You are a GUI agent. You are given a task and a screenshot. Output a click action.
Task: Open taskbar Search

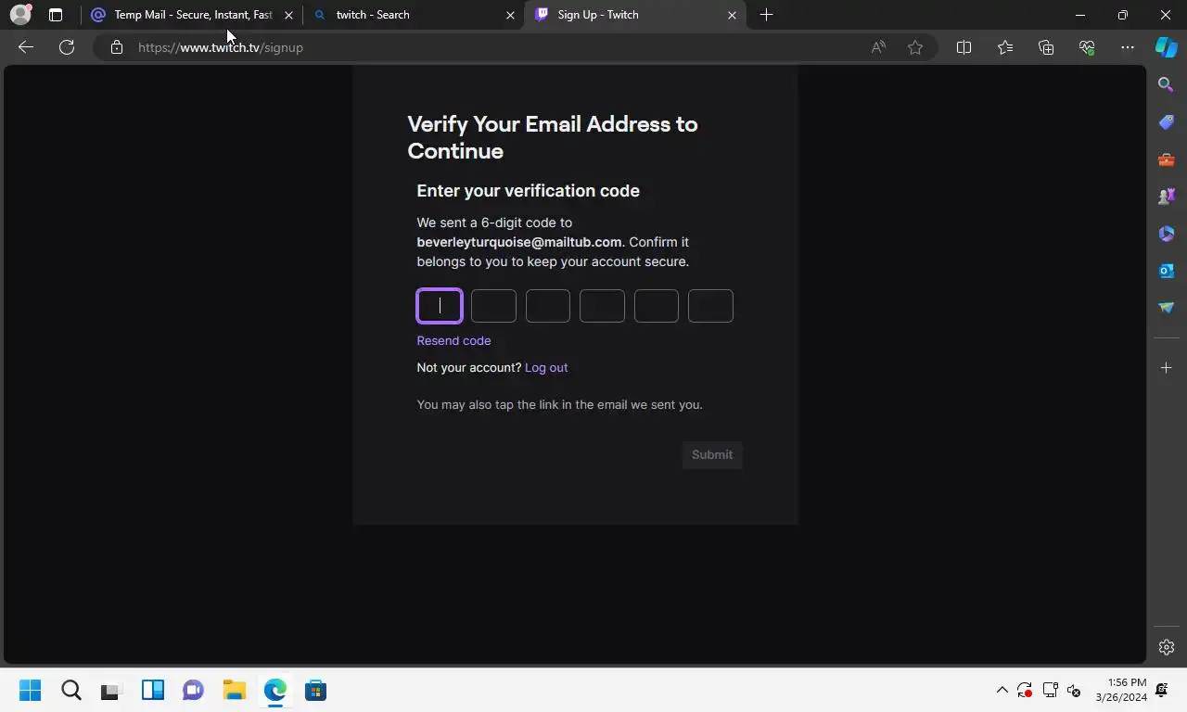(x=71, y=691)
